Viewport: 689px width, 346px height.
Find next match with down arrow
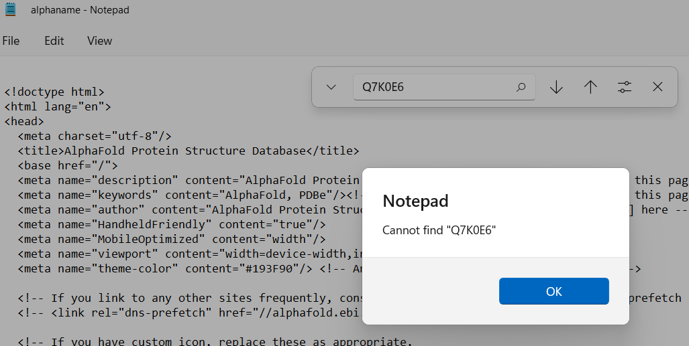point(556,87)
